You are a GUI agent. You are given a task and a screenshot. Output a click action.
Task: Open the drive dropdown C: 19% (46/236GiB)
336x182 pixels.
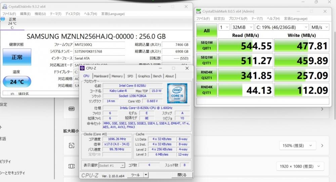(x=282, y=27)
